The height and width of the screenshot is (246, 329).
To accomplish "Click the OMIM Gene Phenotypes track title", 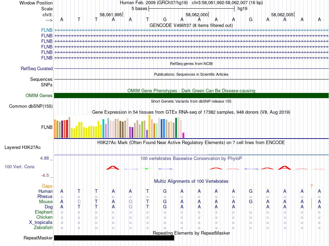I will [x=191, y=91].
